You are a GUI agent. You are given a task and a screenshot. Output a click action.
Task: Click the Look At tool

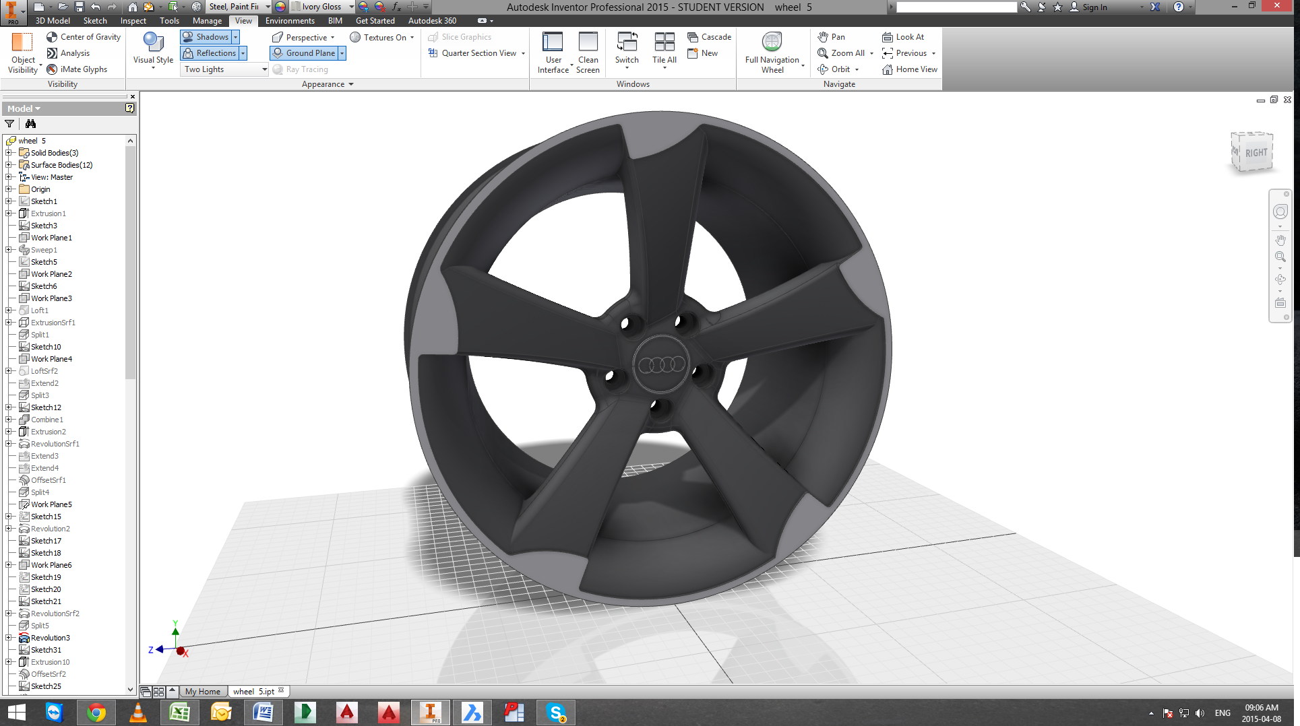(x=903, y=37)
